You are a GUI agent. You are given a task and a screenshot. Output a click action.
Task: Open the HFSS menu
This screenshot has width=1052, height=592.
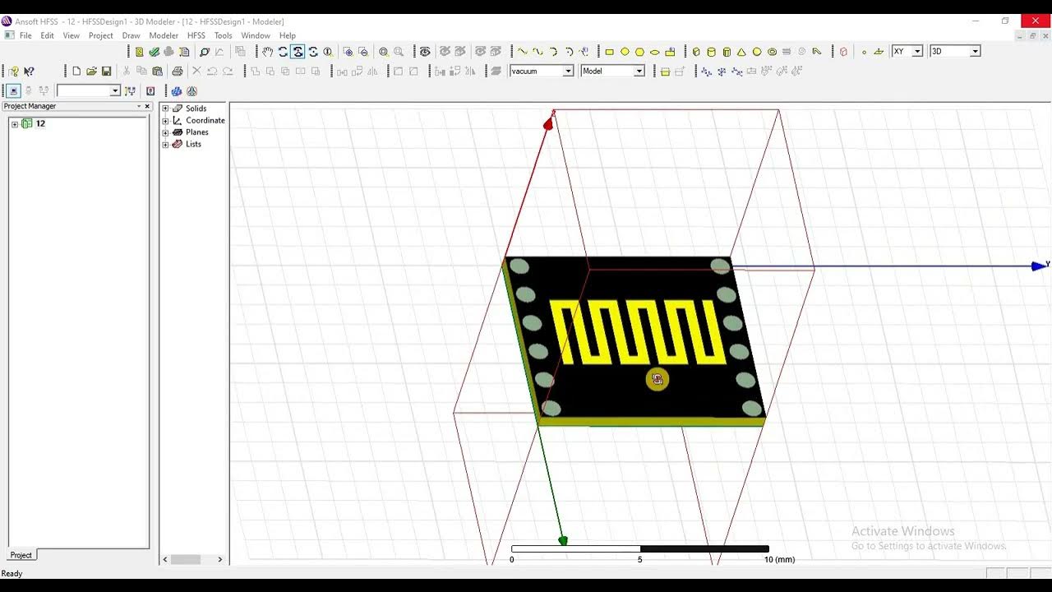pyautogui.click(x=196, y=35)
